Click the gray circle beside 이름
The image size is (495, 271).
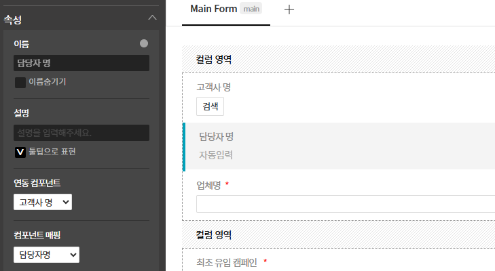pyautogui.click(x=143, y=43)
